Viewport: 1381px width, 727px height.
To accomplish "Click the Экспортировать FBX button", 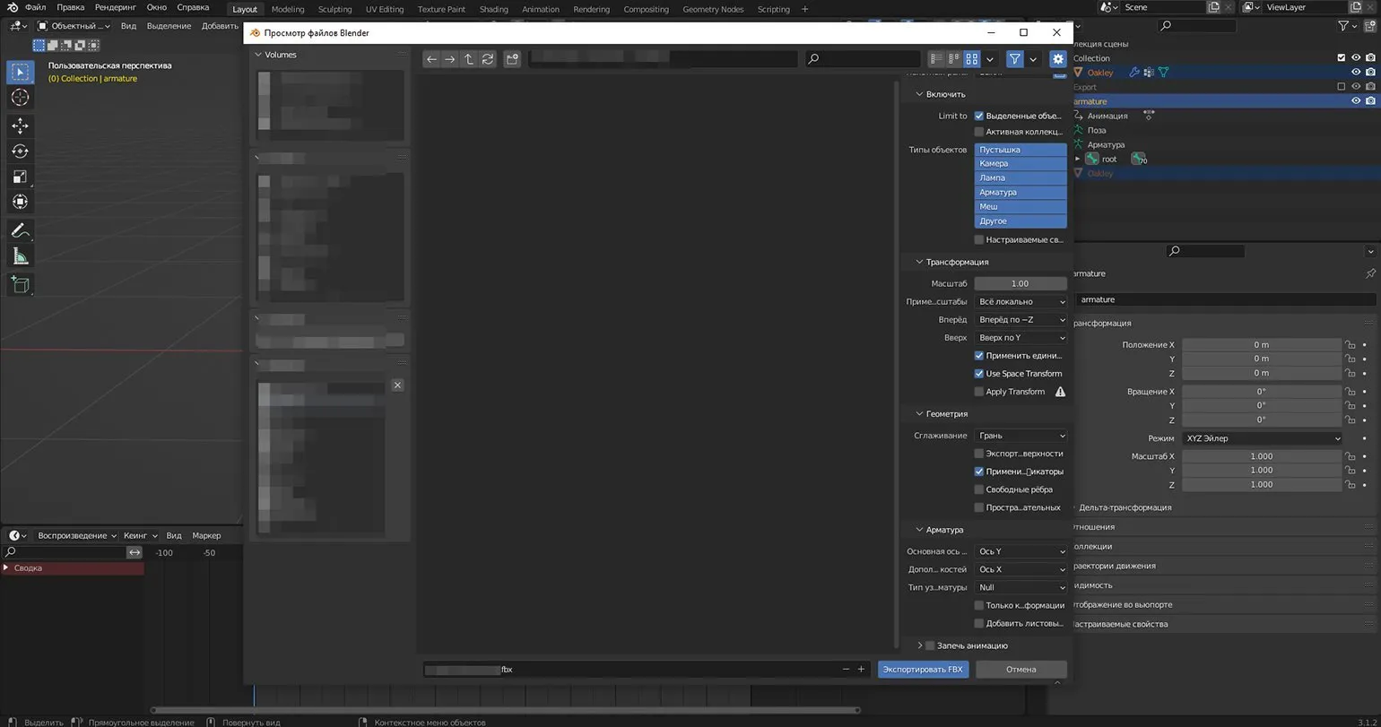I will (923, 670).
